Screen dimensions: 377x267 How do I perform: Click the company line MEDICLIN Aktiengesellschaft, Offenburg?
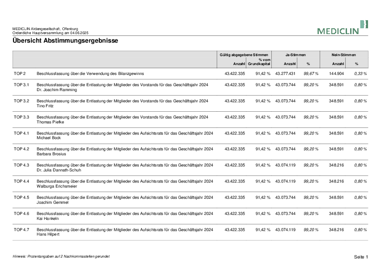point(45,29)
